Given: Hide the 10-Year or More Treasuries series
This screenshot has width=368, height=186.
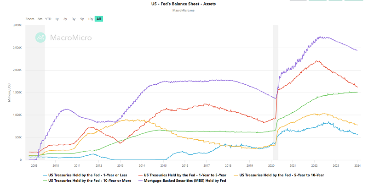Looking at the screenshot, I should tap(88, 180).
